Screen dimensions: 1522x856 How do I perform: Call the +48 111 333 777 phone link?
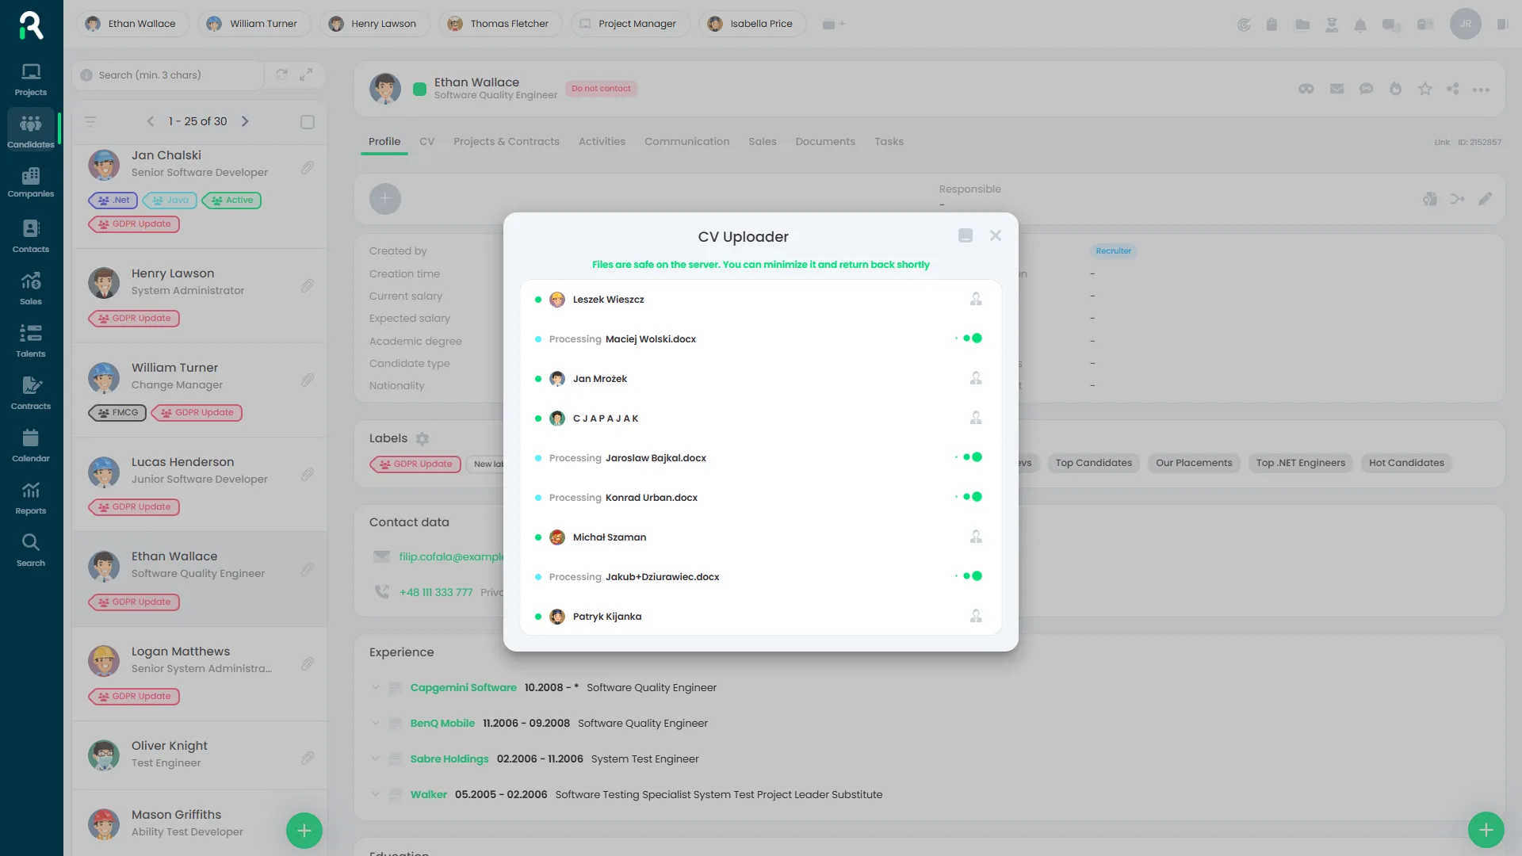tap(436, 592)
